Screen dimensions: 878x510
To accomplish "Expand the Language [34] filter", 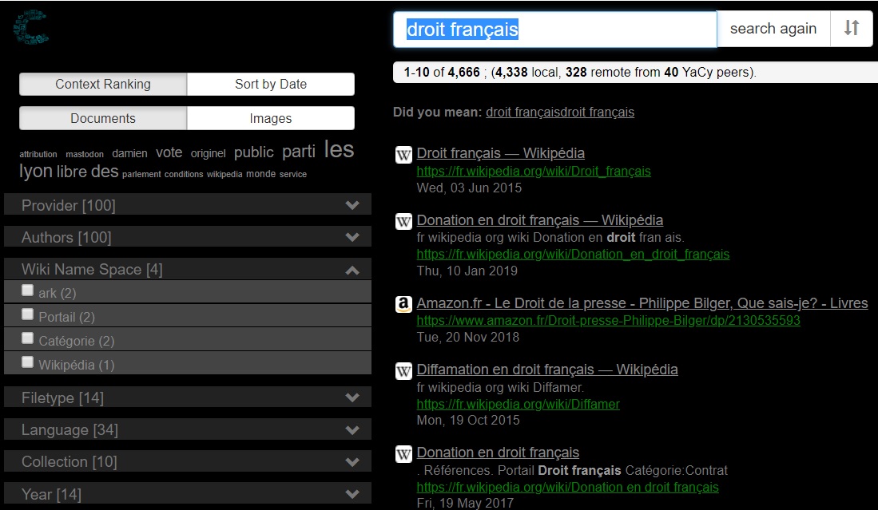I will 188,429.
